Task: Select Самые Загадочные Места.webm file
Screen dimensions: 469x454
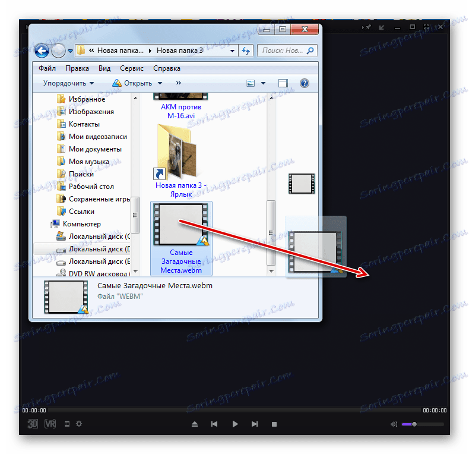Action: (181, 238)
